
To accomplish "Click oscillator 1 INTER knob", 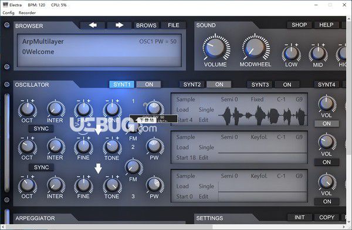I will (56, 109).
